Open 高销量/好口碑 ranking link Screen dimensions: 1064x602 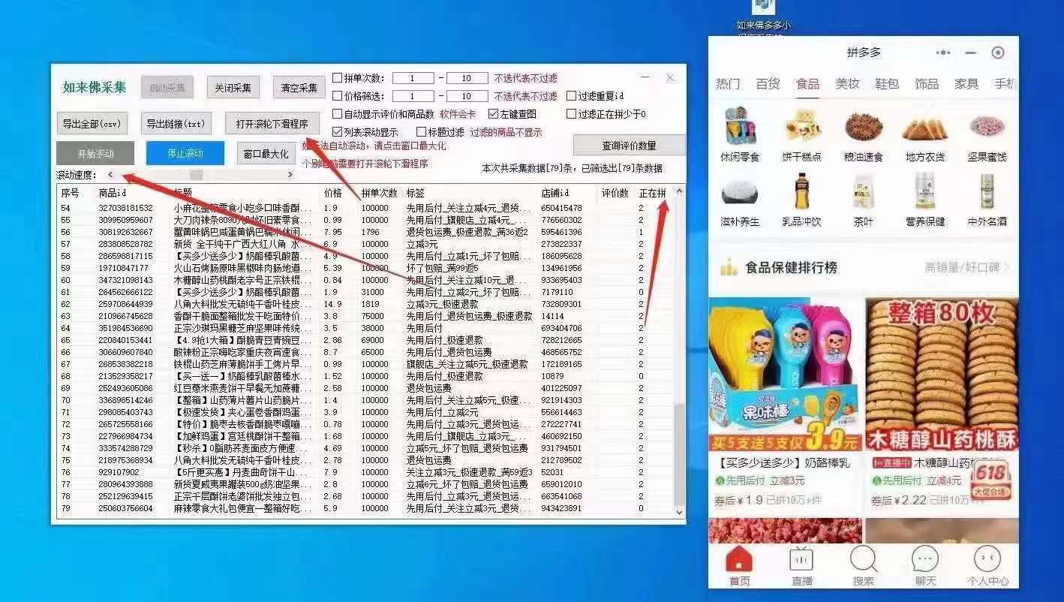point(967,267)
